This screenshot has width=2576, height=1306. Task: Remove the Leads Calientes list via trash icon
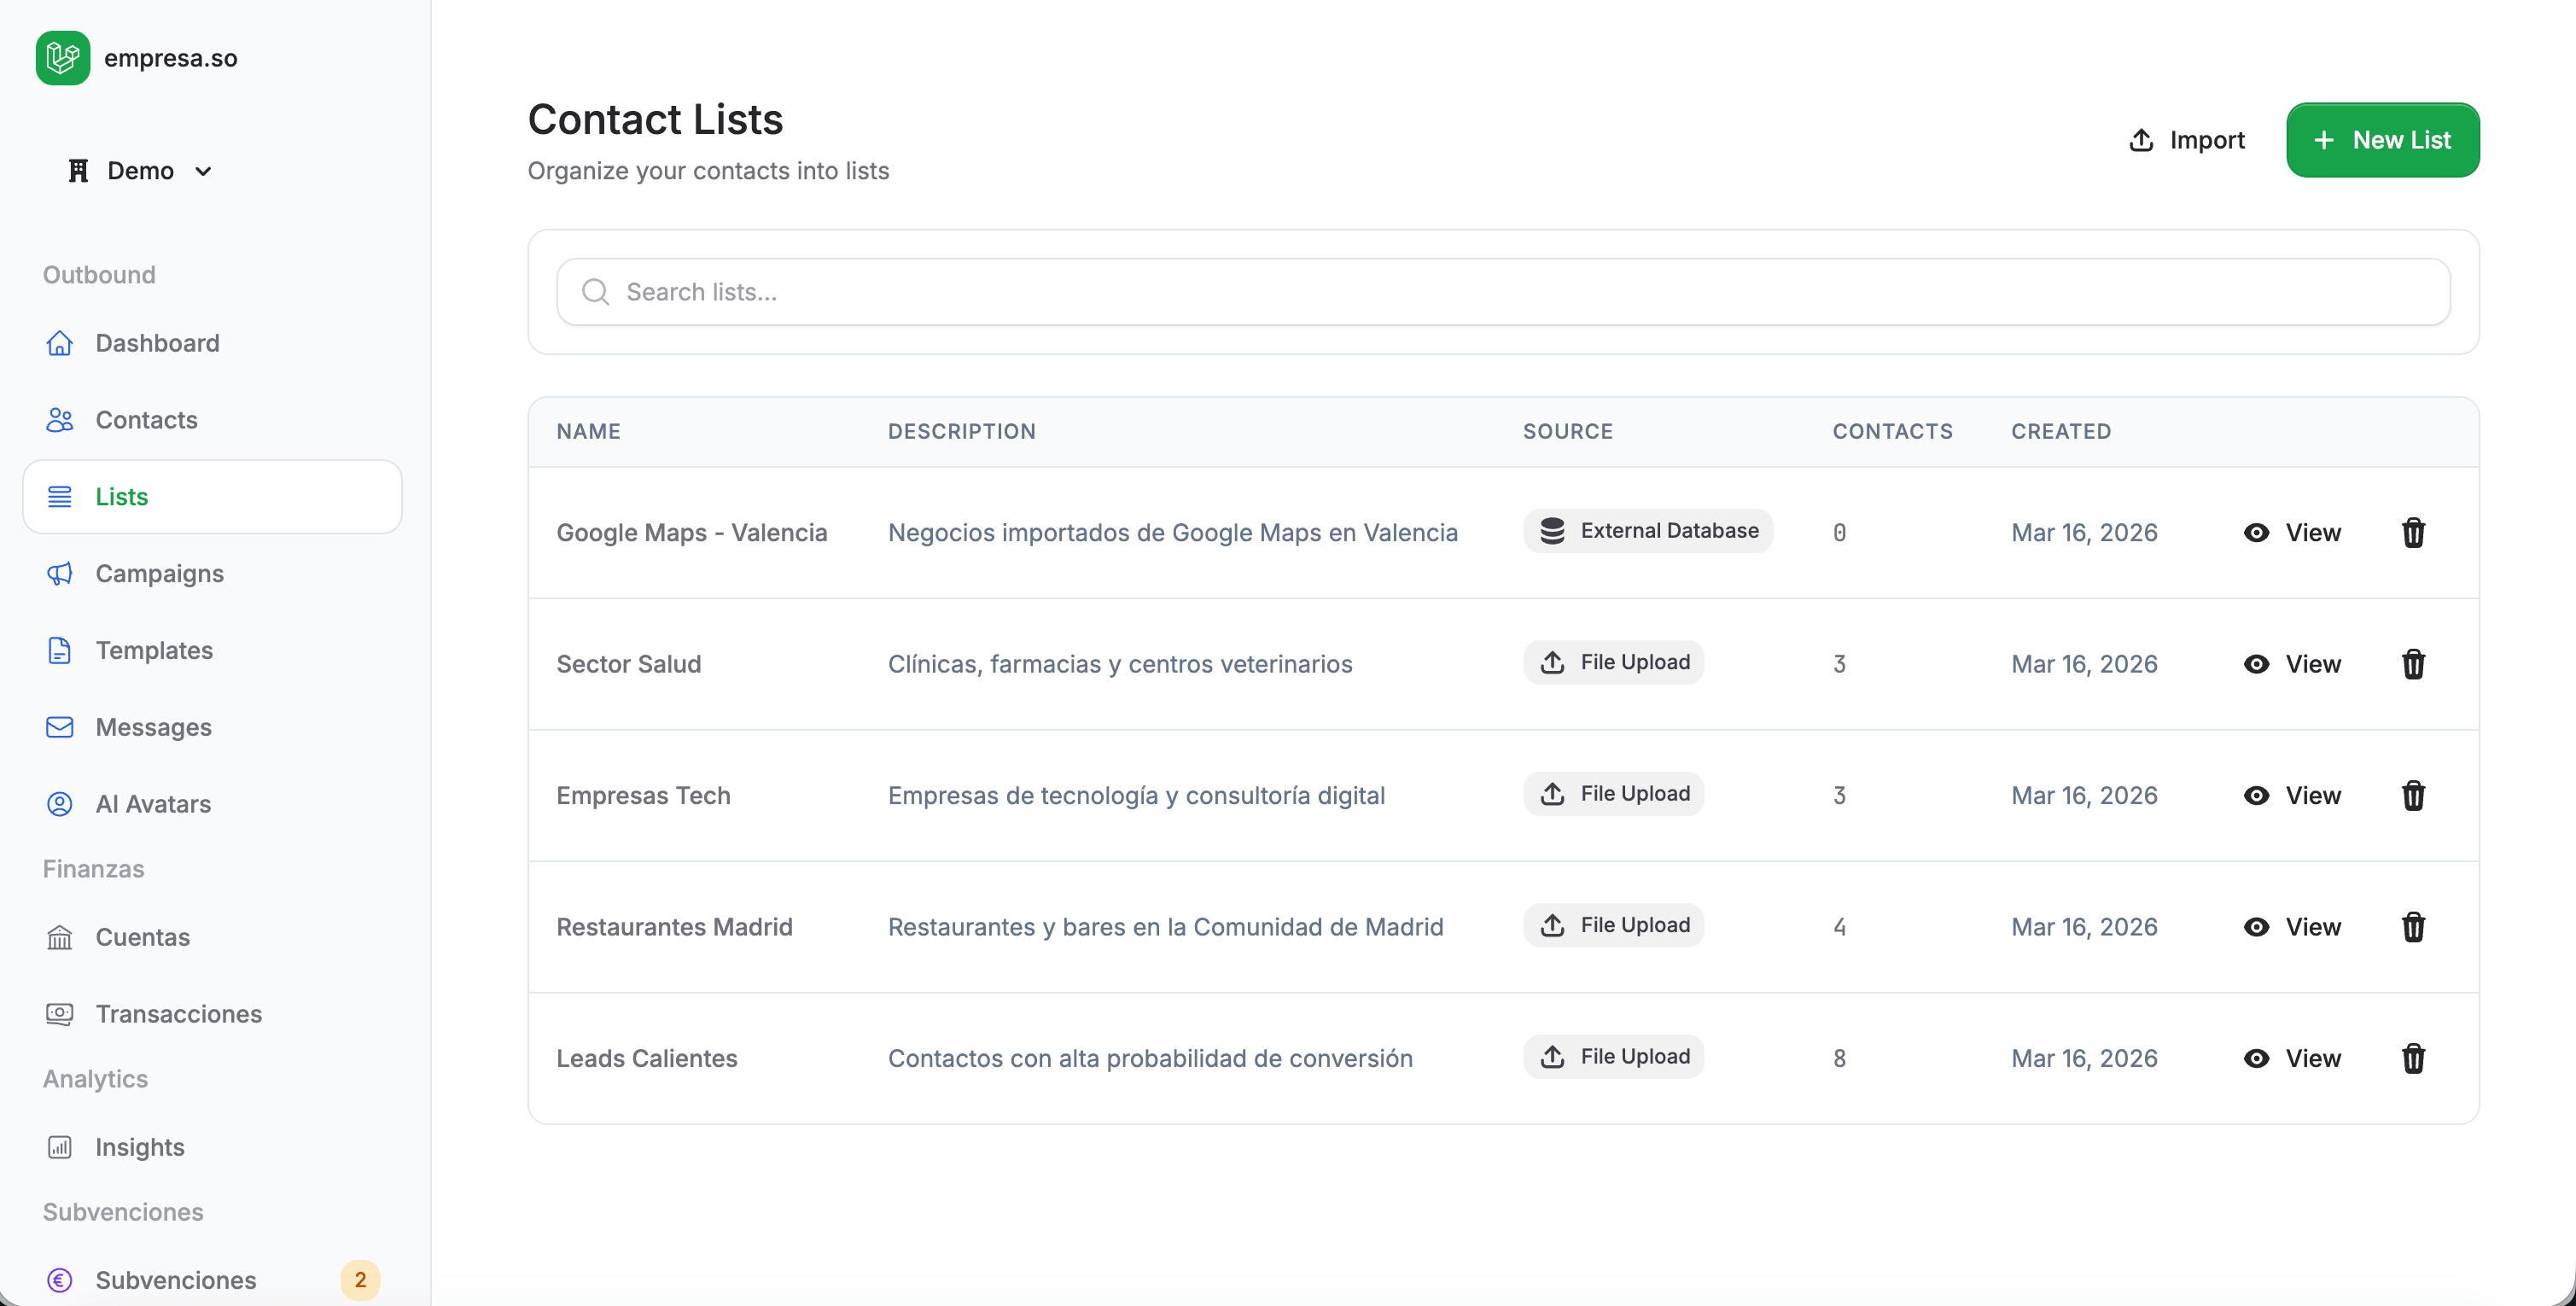[x=2412, y=1058]
